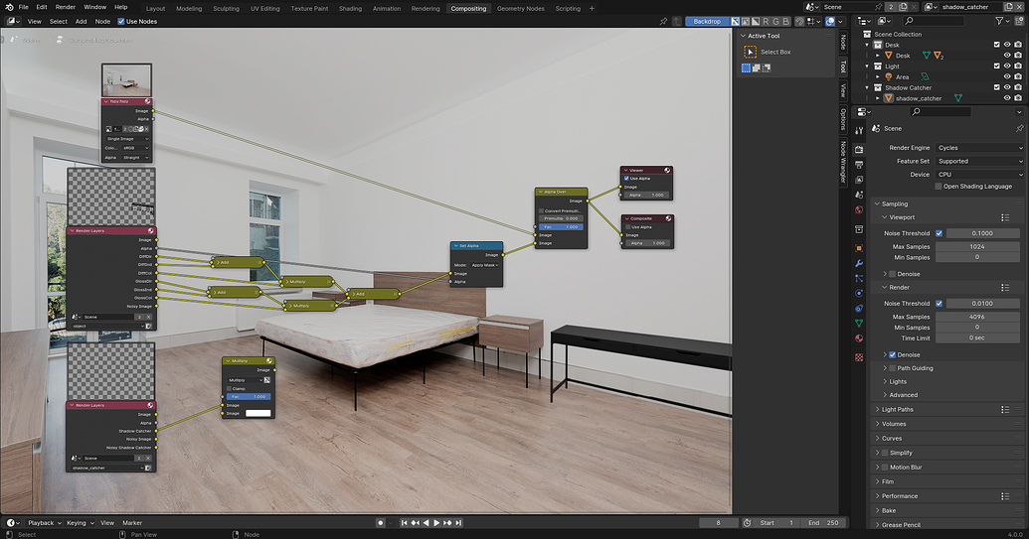Expand the Area light tree item

point(878,76)
